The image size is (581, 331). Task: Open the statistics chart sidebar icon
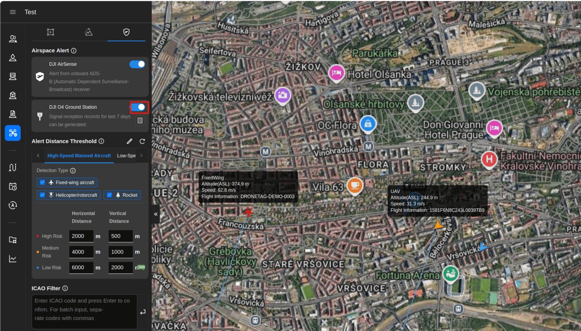(13, 259)
